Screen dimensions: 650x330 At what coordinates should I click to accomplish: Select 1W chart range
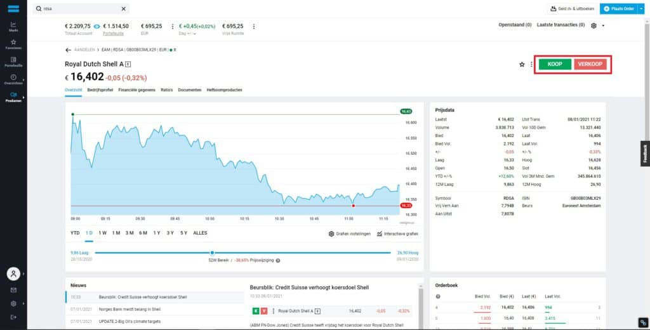tap(102, 233)
